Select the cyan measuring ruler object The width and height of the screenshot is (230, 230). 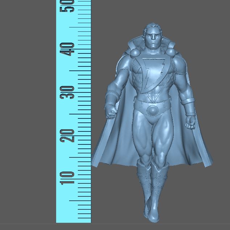pos(74,112)
